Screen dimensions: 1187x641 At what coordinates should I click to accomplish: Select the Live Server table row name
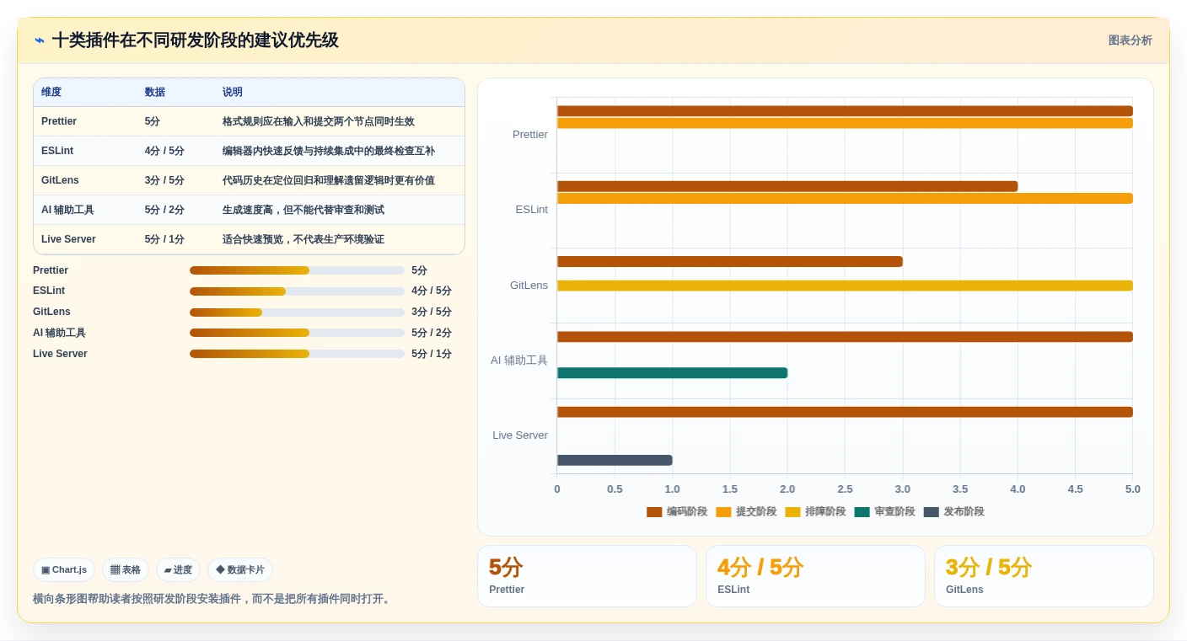[68, 239]
